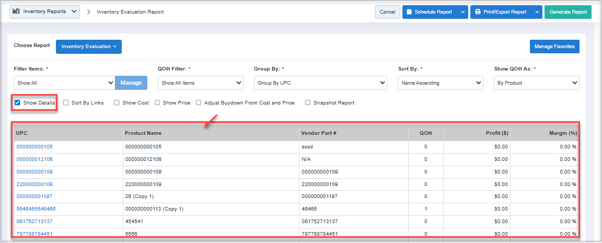This screenshot has height=243, width=602.
Task: Open the Inventory Evaluation report chooser
Action: (x=88, y=47)
